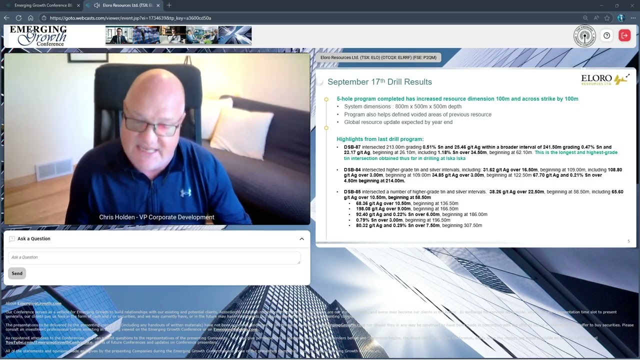Send the question
This screenshot has width=640, height=360.
(x=17, y=273)
